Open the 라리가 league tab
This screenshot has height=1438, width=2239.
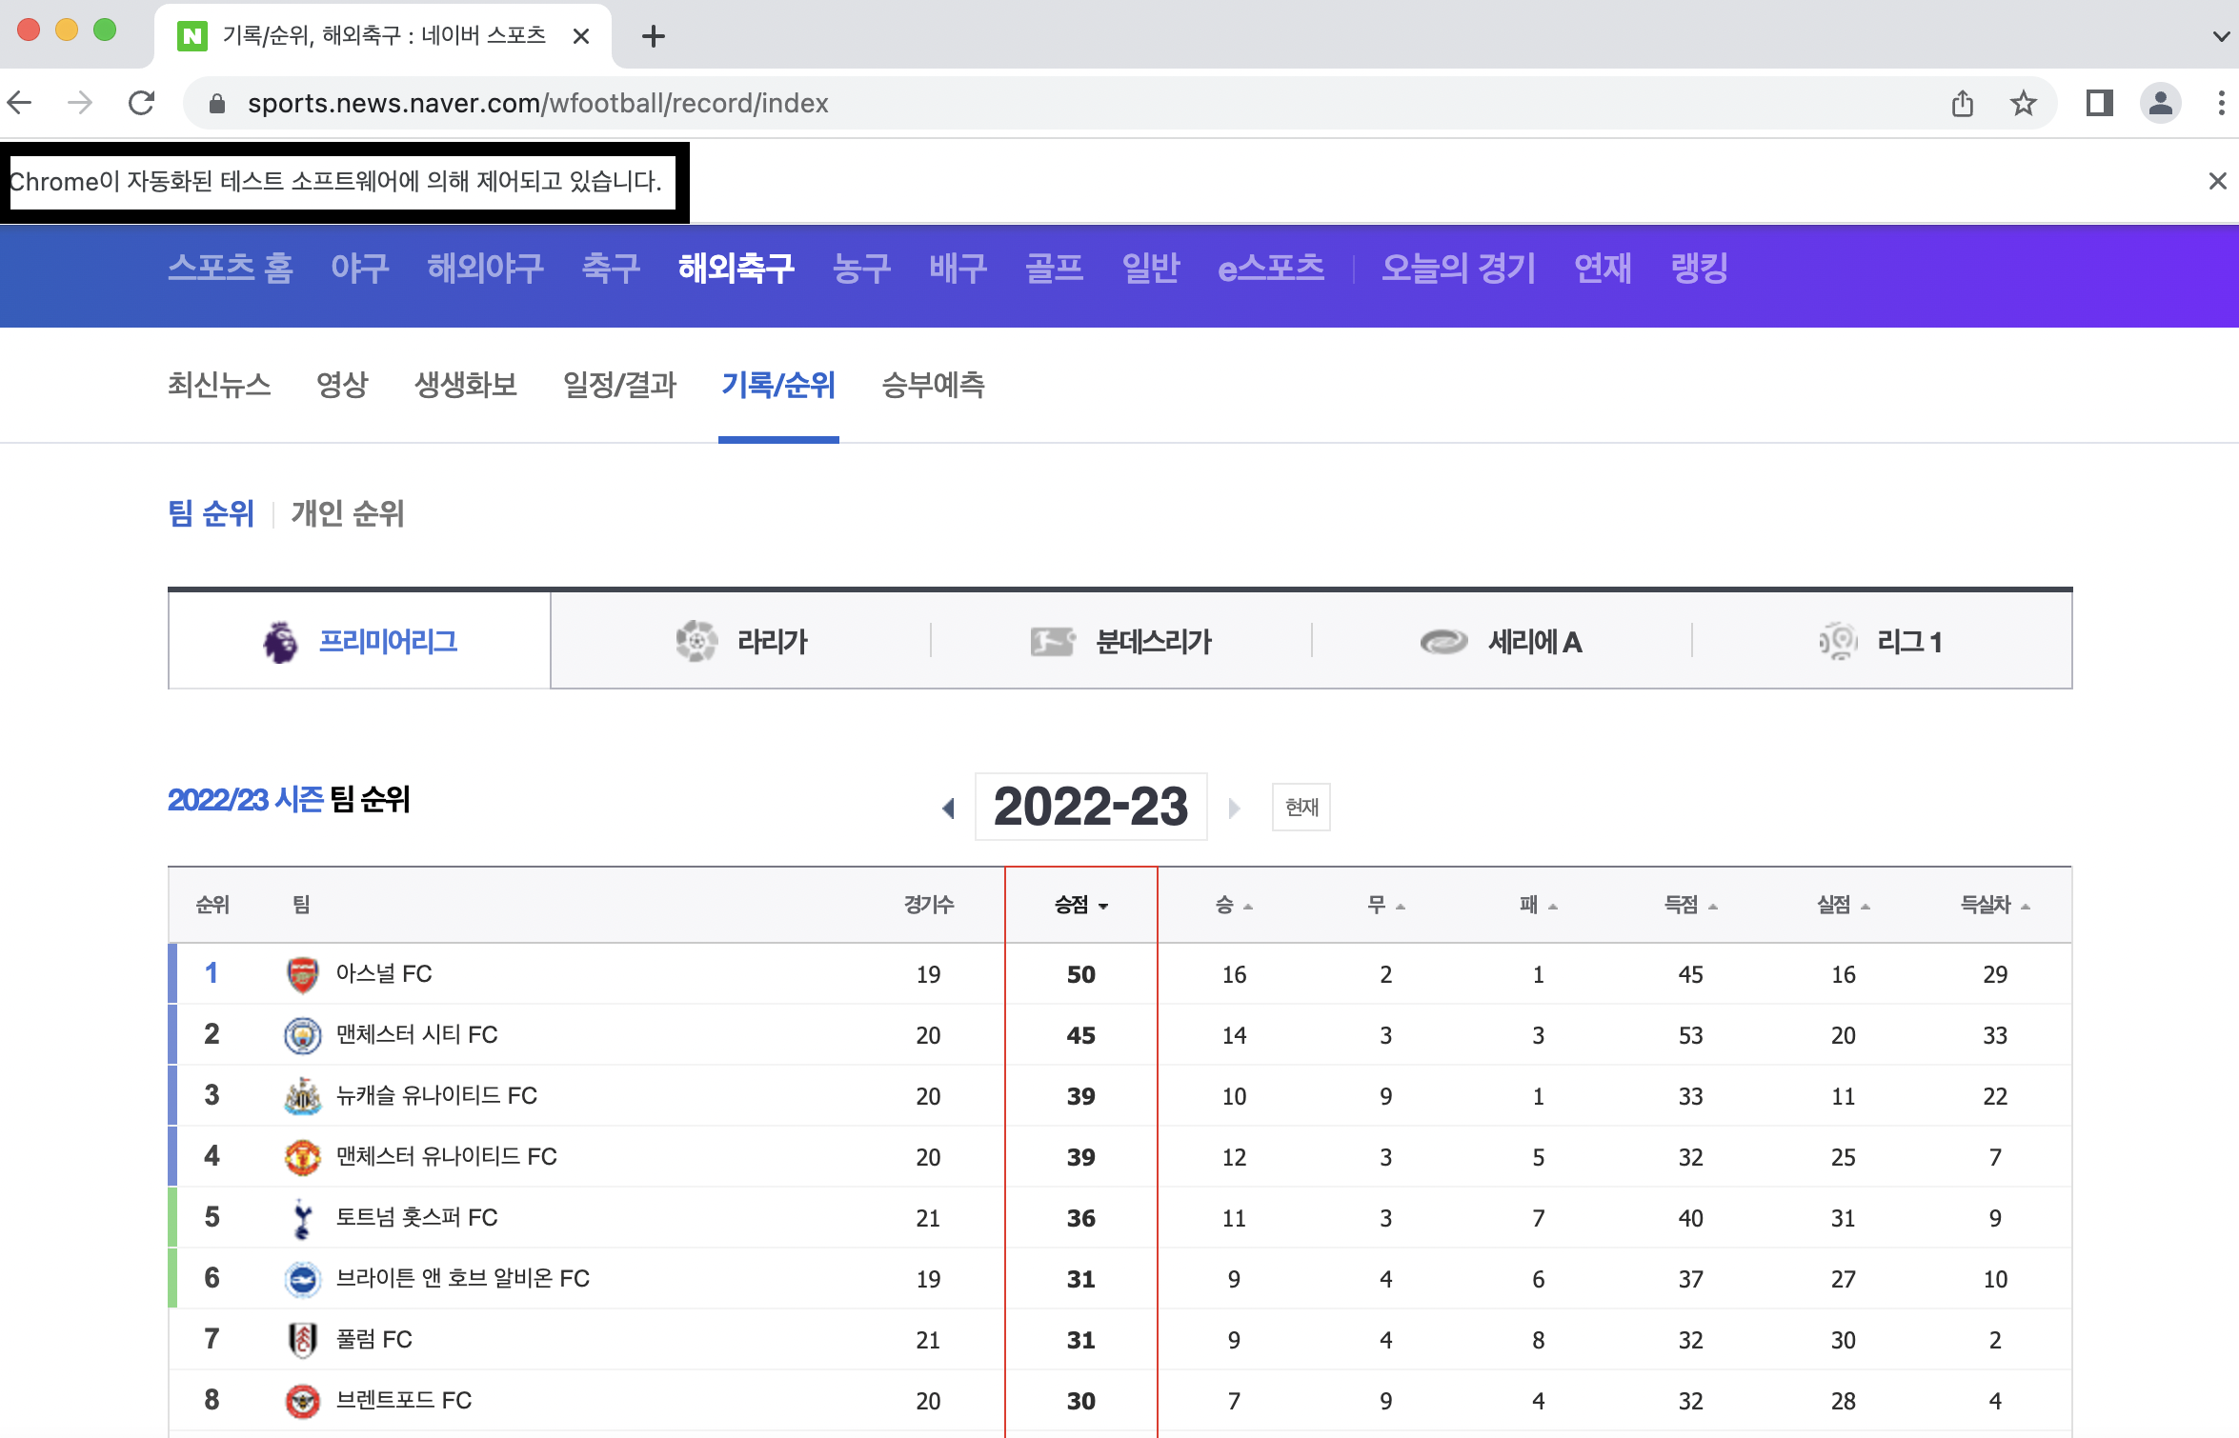[741, 641]
